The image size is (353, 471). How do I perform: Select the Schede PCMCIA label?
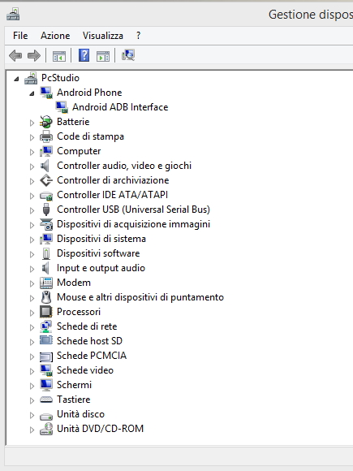click(x=92, y=356)
